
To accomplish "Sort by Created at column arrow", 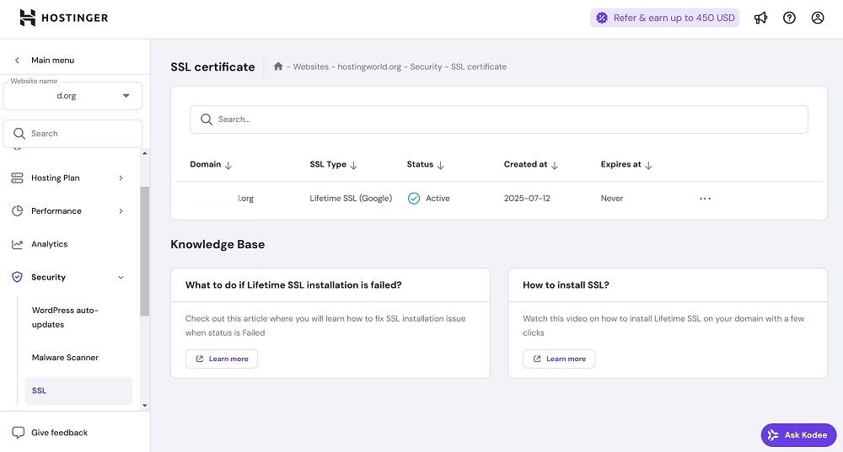I will point(555,165).
